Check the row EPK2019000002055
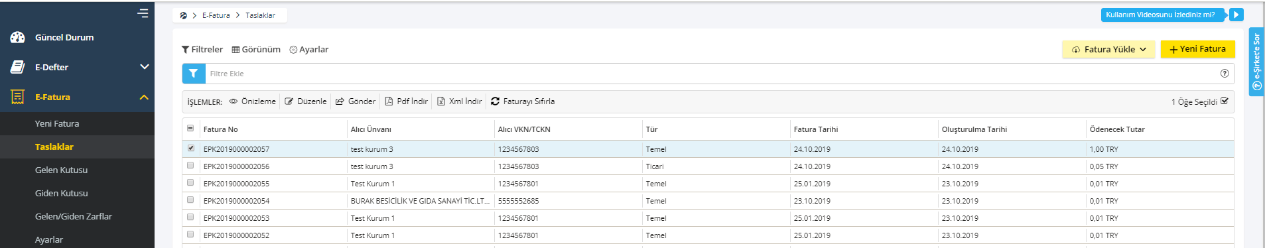1265x248 pixels. point(190,183)
